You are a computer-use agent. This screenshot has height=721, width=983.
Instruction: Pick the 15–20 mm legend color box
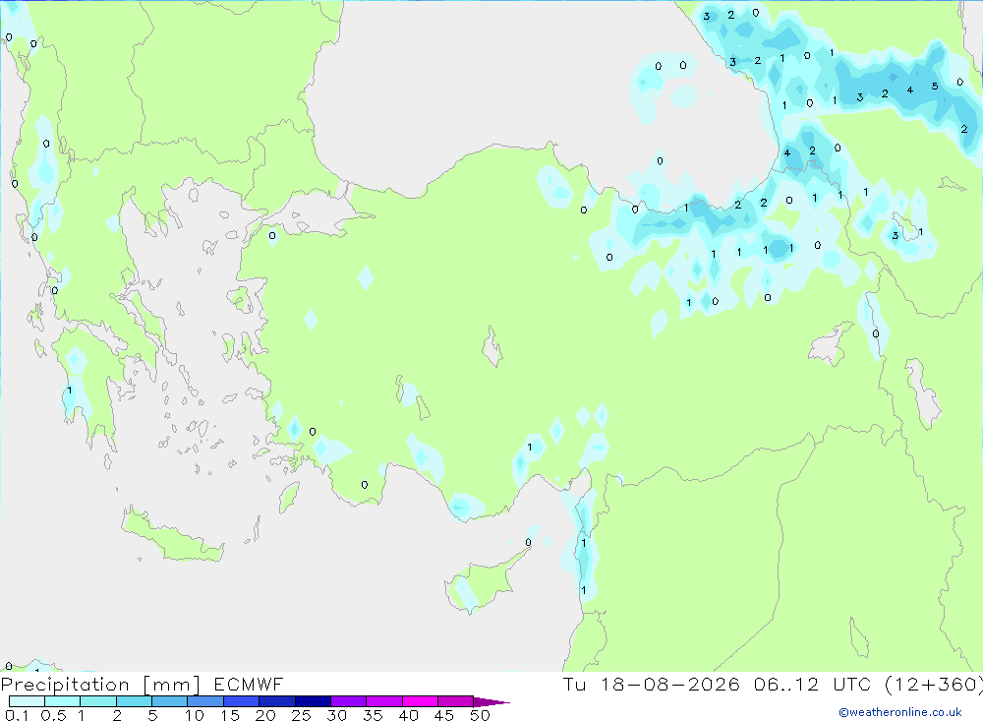point(242,701)
